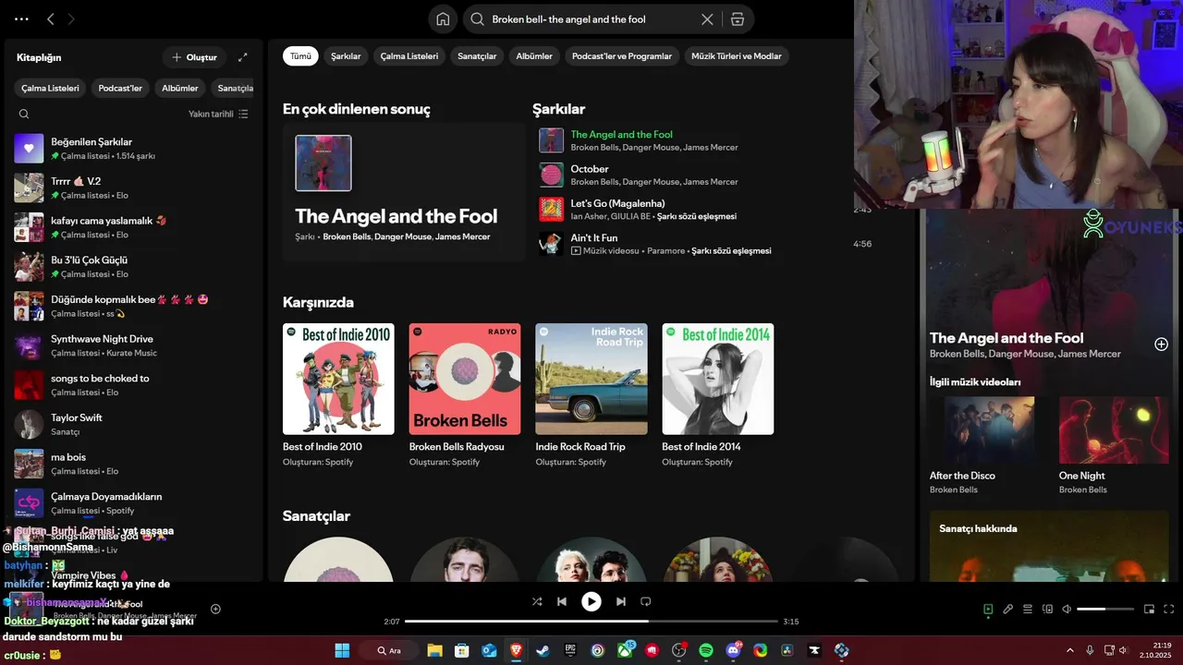
Task: Open the Best of Indie 2010 cover
Action: 338,379
